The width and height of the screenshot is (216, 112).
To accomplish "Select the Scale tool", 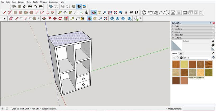I will point(66,18).
